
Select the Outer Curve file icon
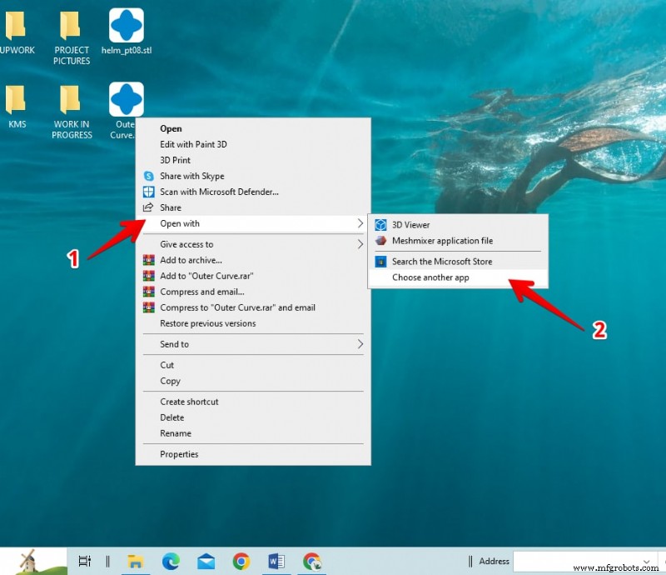[127, 99]
